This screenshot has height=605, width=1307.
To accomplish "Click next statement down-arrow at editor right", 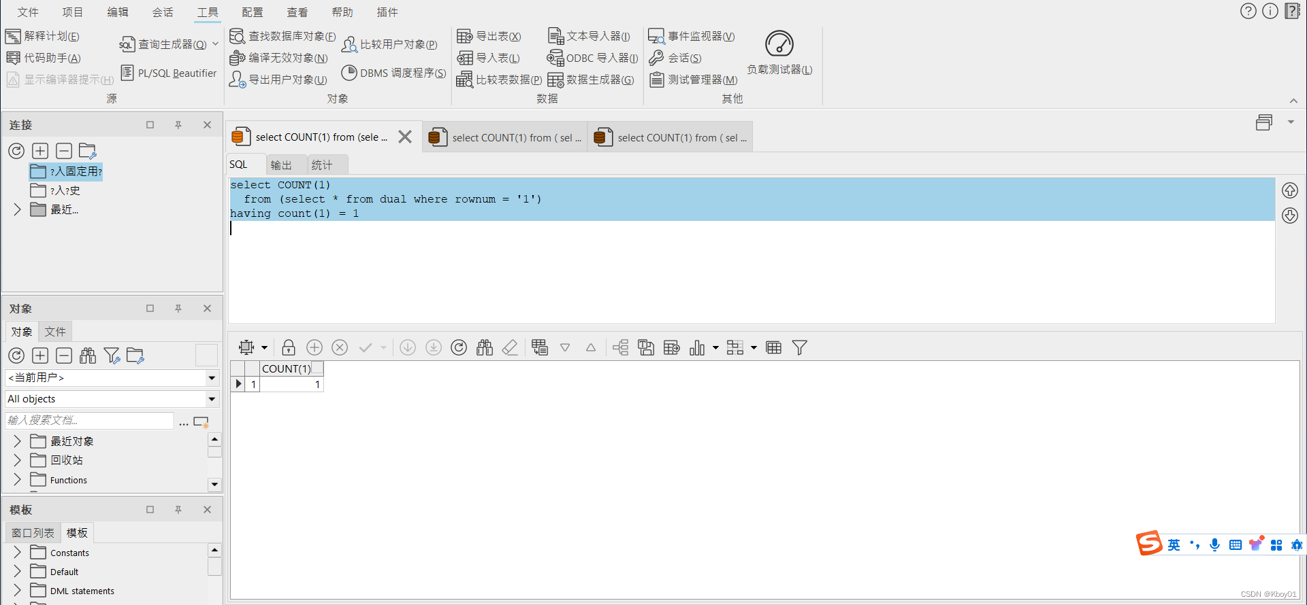I will [x=1290, y=215].
